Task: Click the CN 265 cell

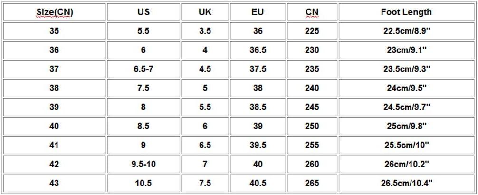Action: (x=312, y=183)
